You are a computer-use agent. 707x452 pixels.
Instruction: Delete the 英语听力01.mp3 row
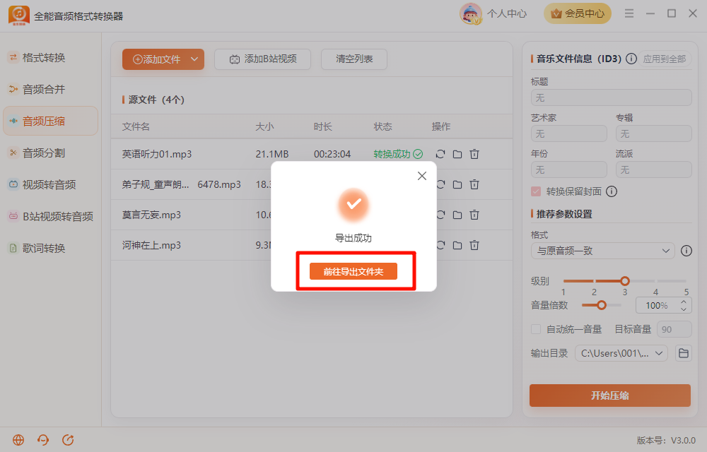point(474,154)
